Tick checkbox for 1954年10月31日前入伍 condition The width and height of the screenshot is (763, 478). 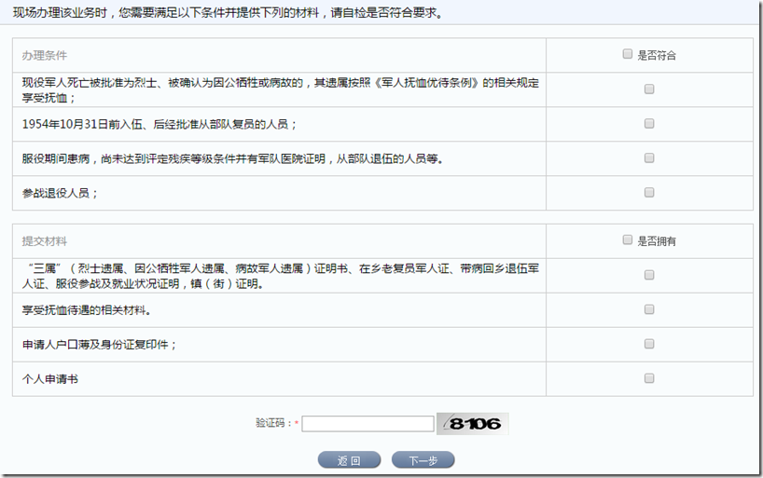(649, 124)
